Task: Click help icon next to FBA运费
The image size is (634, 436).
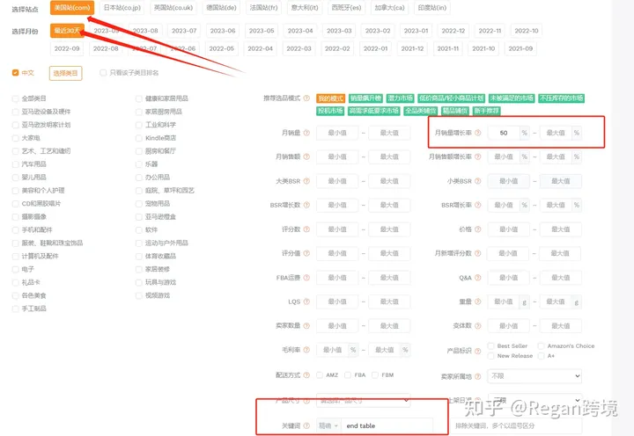Action: [306, 278]
